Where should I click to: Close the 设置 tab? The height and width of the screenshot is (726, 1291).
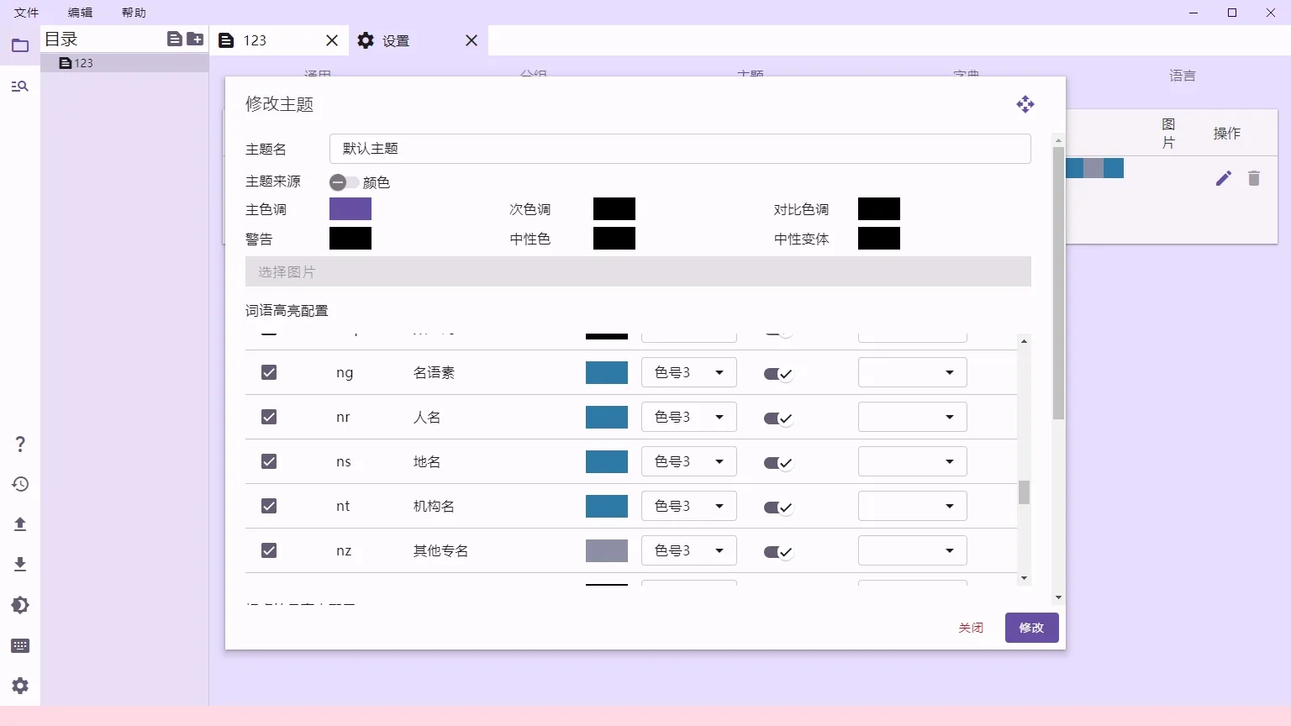click(x=472, y=40)
